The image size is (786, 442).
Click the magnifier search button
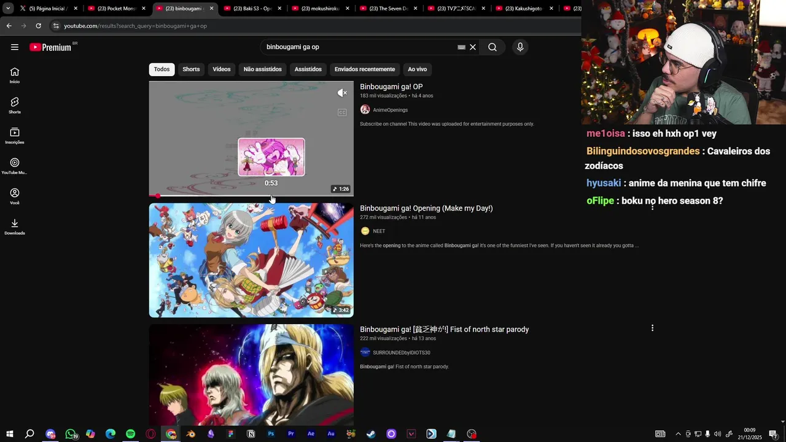point(492,47)
